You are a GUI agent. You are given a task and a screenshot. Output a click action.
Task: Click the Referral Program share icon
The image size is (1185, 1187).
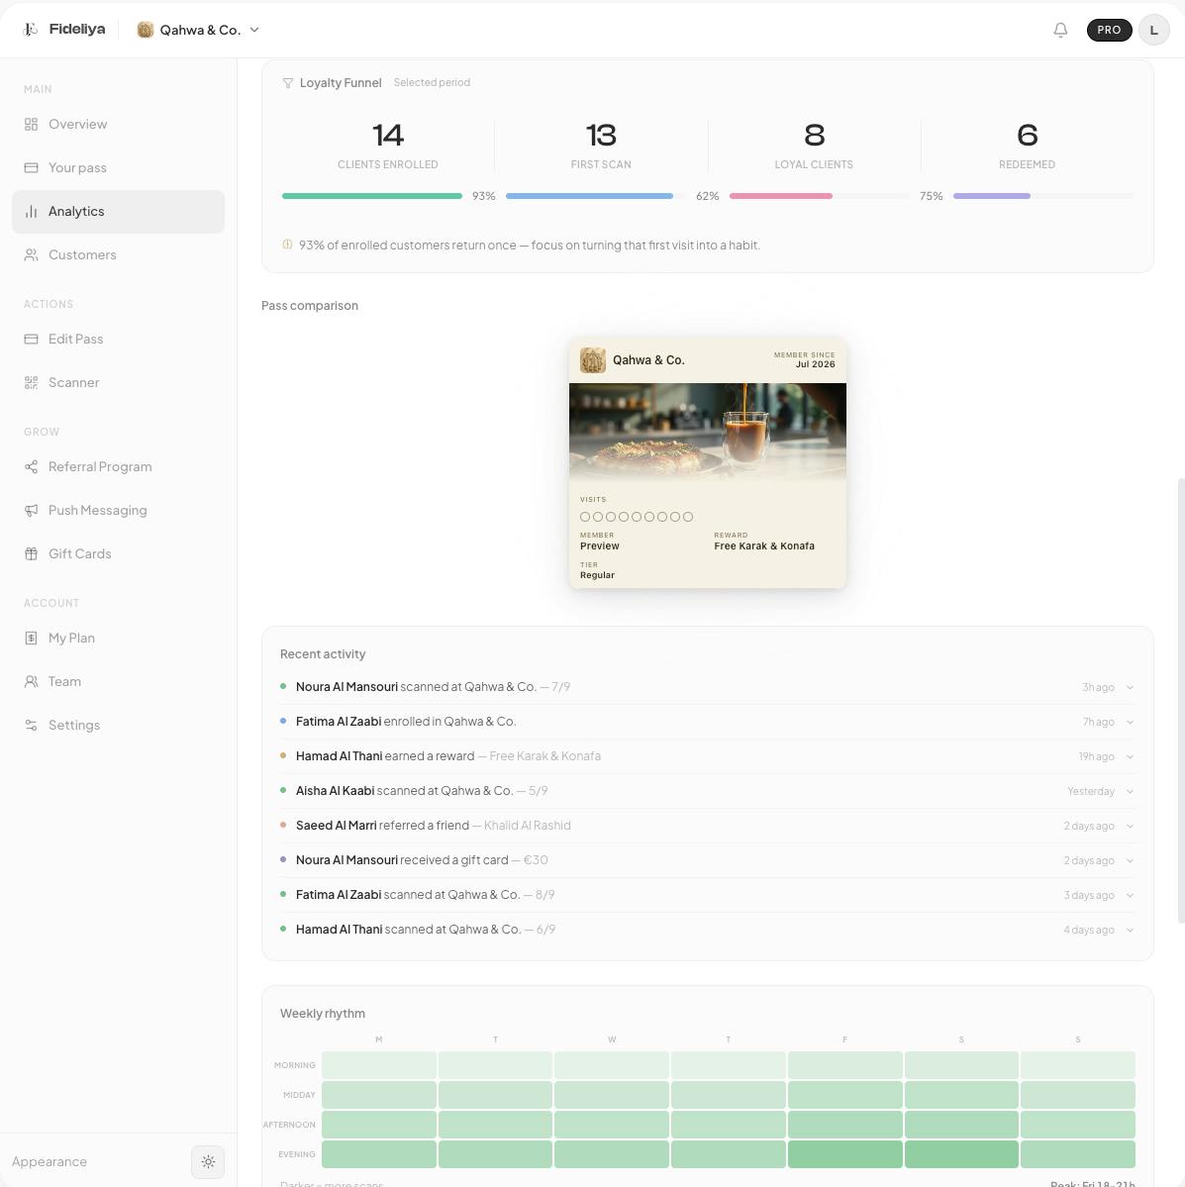point(31,466)
